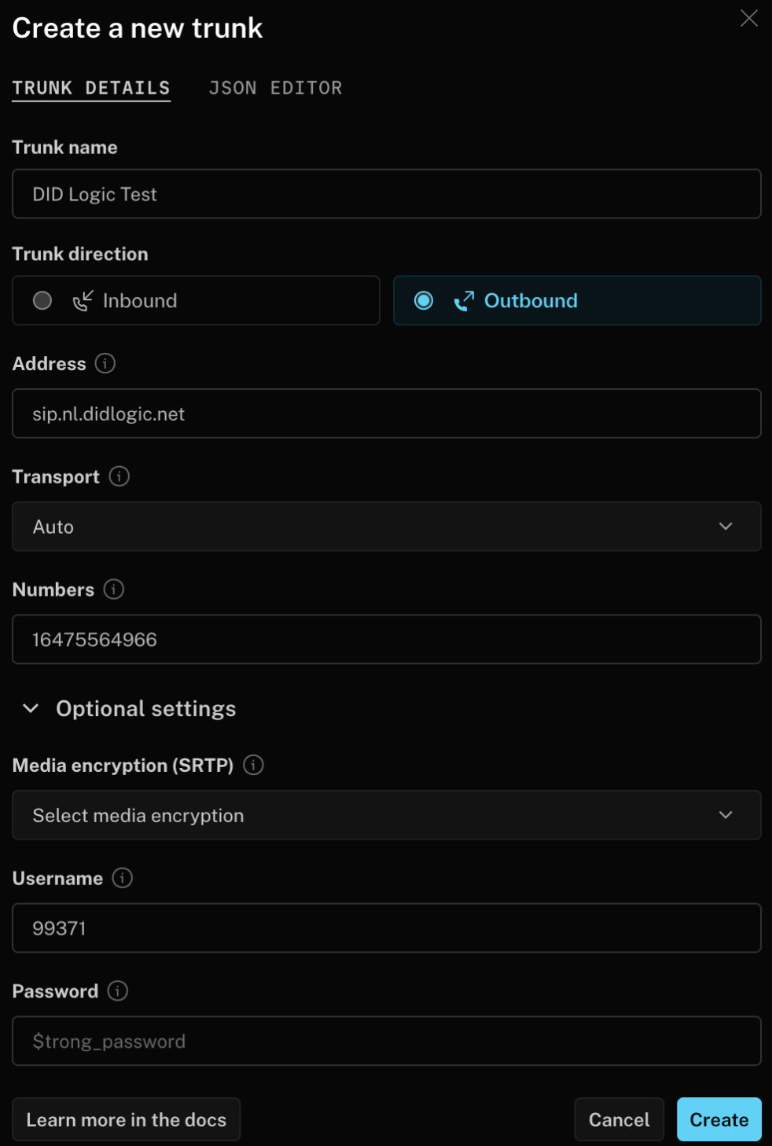Image resolution: width=772 pixels, height=1146 pixels.
Task: Click the Password info icon
Action: [118, 991]
